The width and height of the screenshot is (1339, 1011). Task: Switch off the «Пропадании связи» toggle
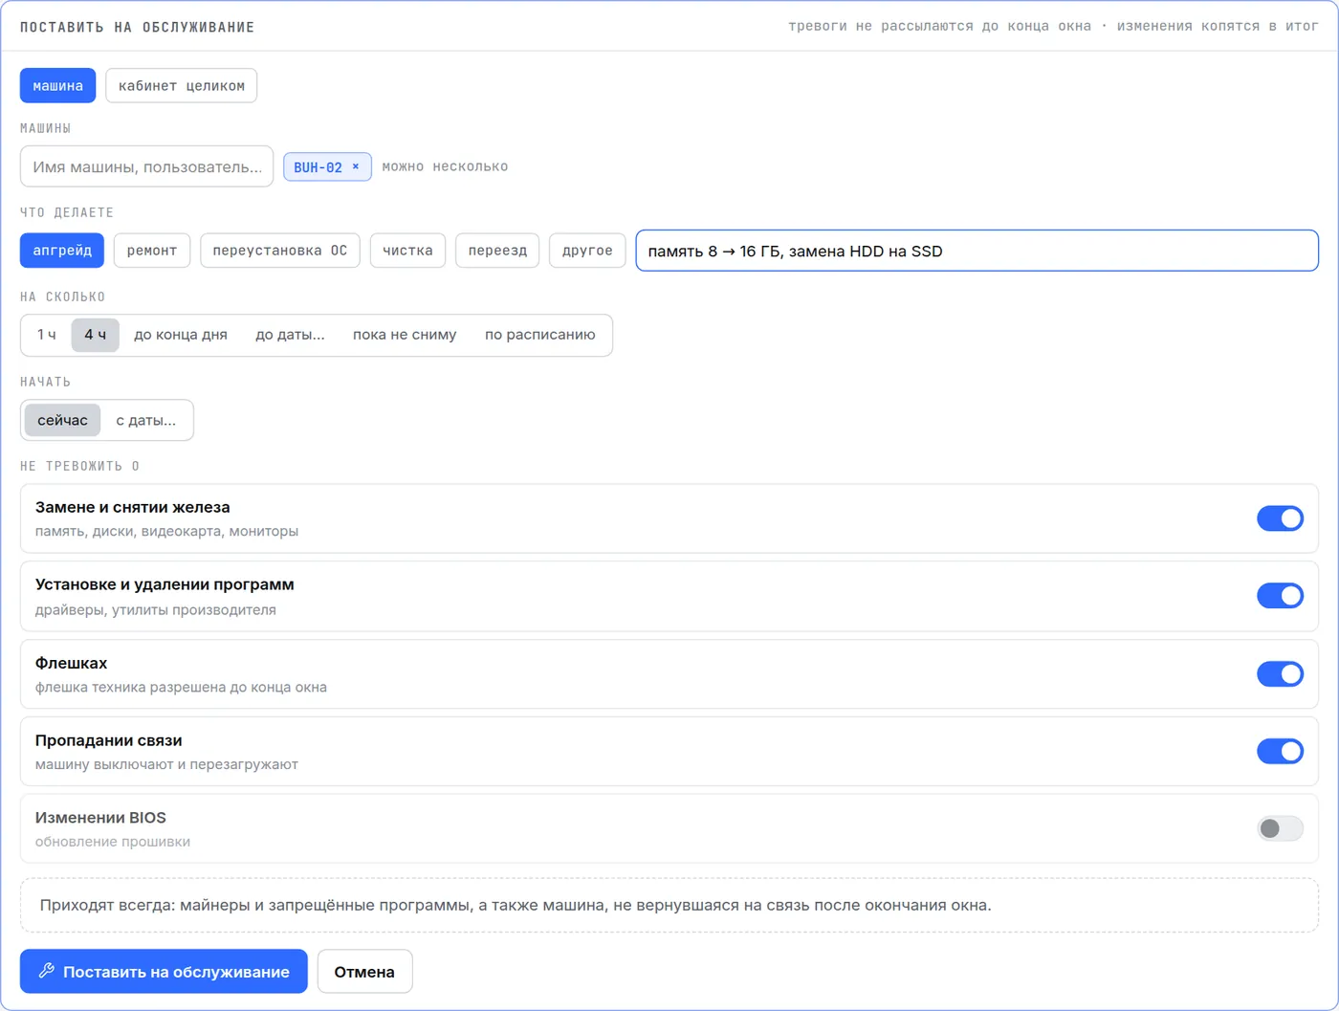pos(1280,751)
